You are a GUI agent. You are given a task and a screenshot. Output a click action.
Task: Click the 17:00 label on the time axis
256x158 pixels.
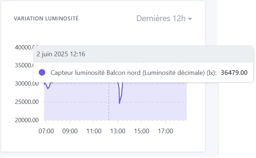pos(166,131)
